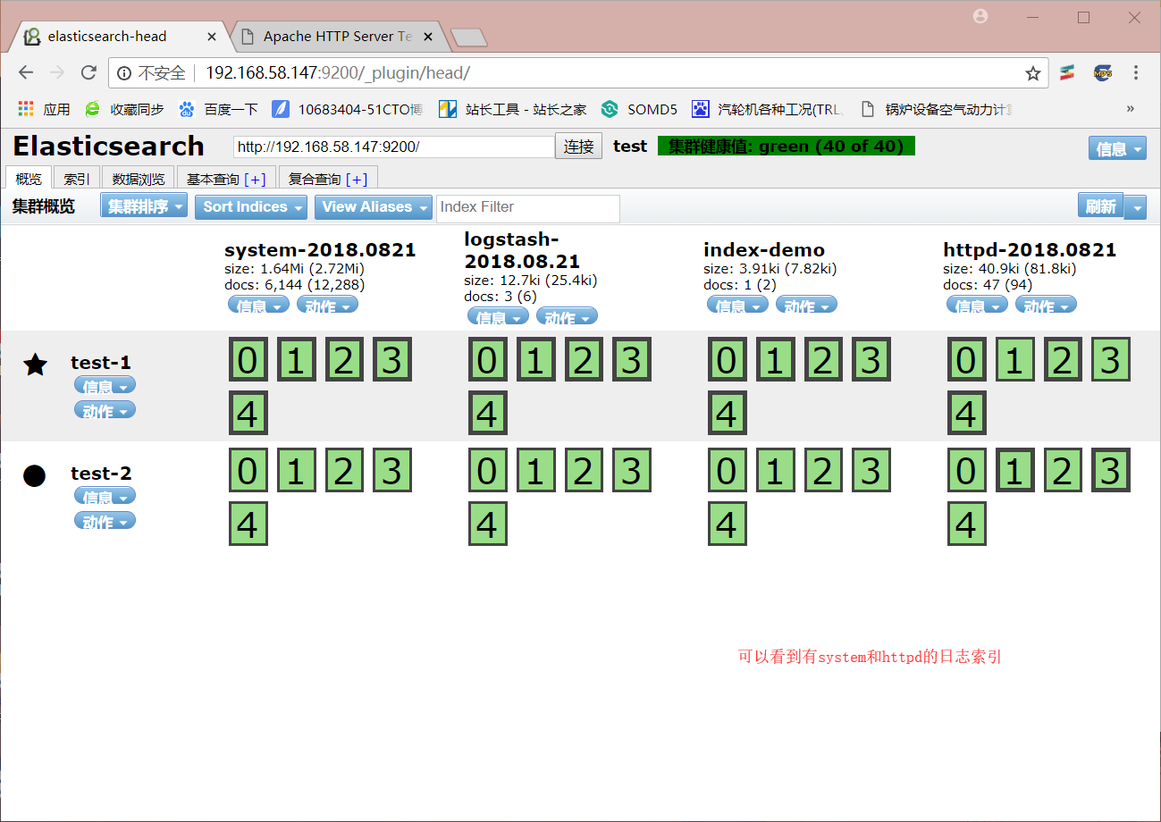Open the Sort Indices dropdown
The width and height of the screenshot is (1161, 822).
coord(251,206)
